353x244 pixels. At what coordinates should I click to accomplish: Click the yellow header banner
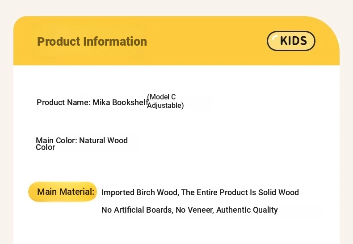tap(176, 41)
